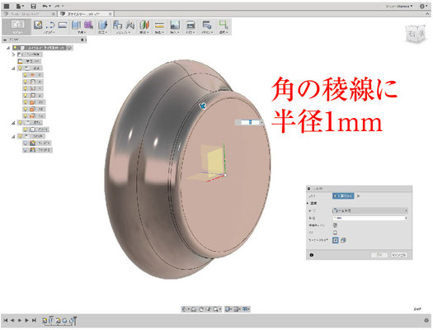Click the radius 1 mm input field
The height and width of the screenshot is (330, 433).
point(369,218)
